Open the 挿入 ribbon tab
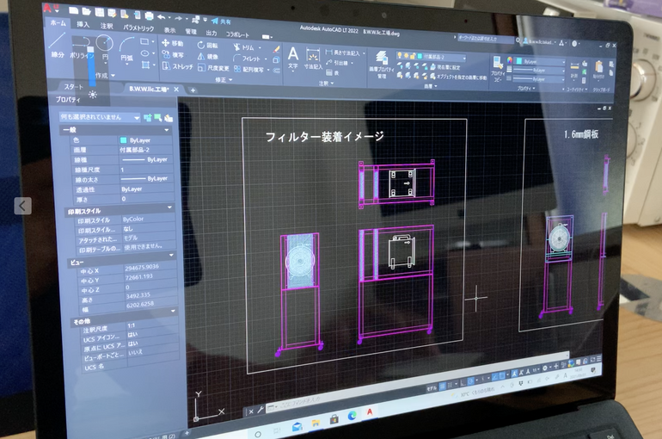 click(83, 24)
